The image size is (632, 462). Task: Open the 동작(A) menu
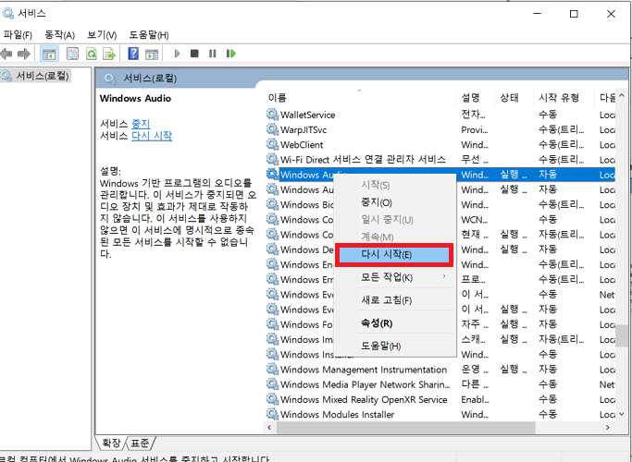(x=59, y=35)
